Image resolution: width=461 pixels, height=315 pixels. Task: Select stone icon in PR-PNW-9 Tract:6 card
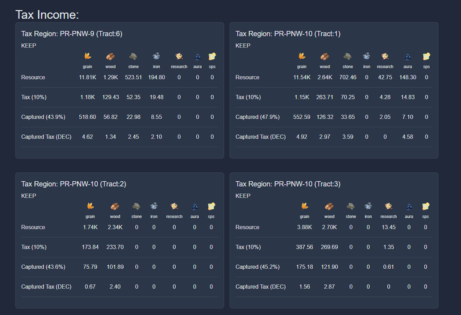click(x=133, y=56)
